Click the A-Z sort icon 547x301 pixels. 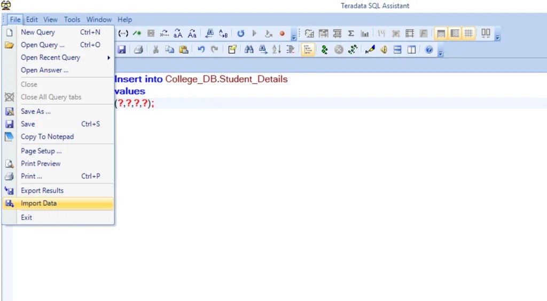(276, 50)
